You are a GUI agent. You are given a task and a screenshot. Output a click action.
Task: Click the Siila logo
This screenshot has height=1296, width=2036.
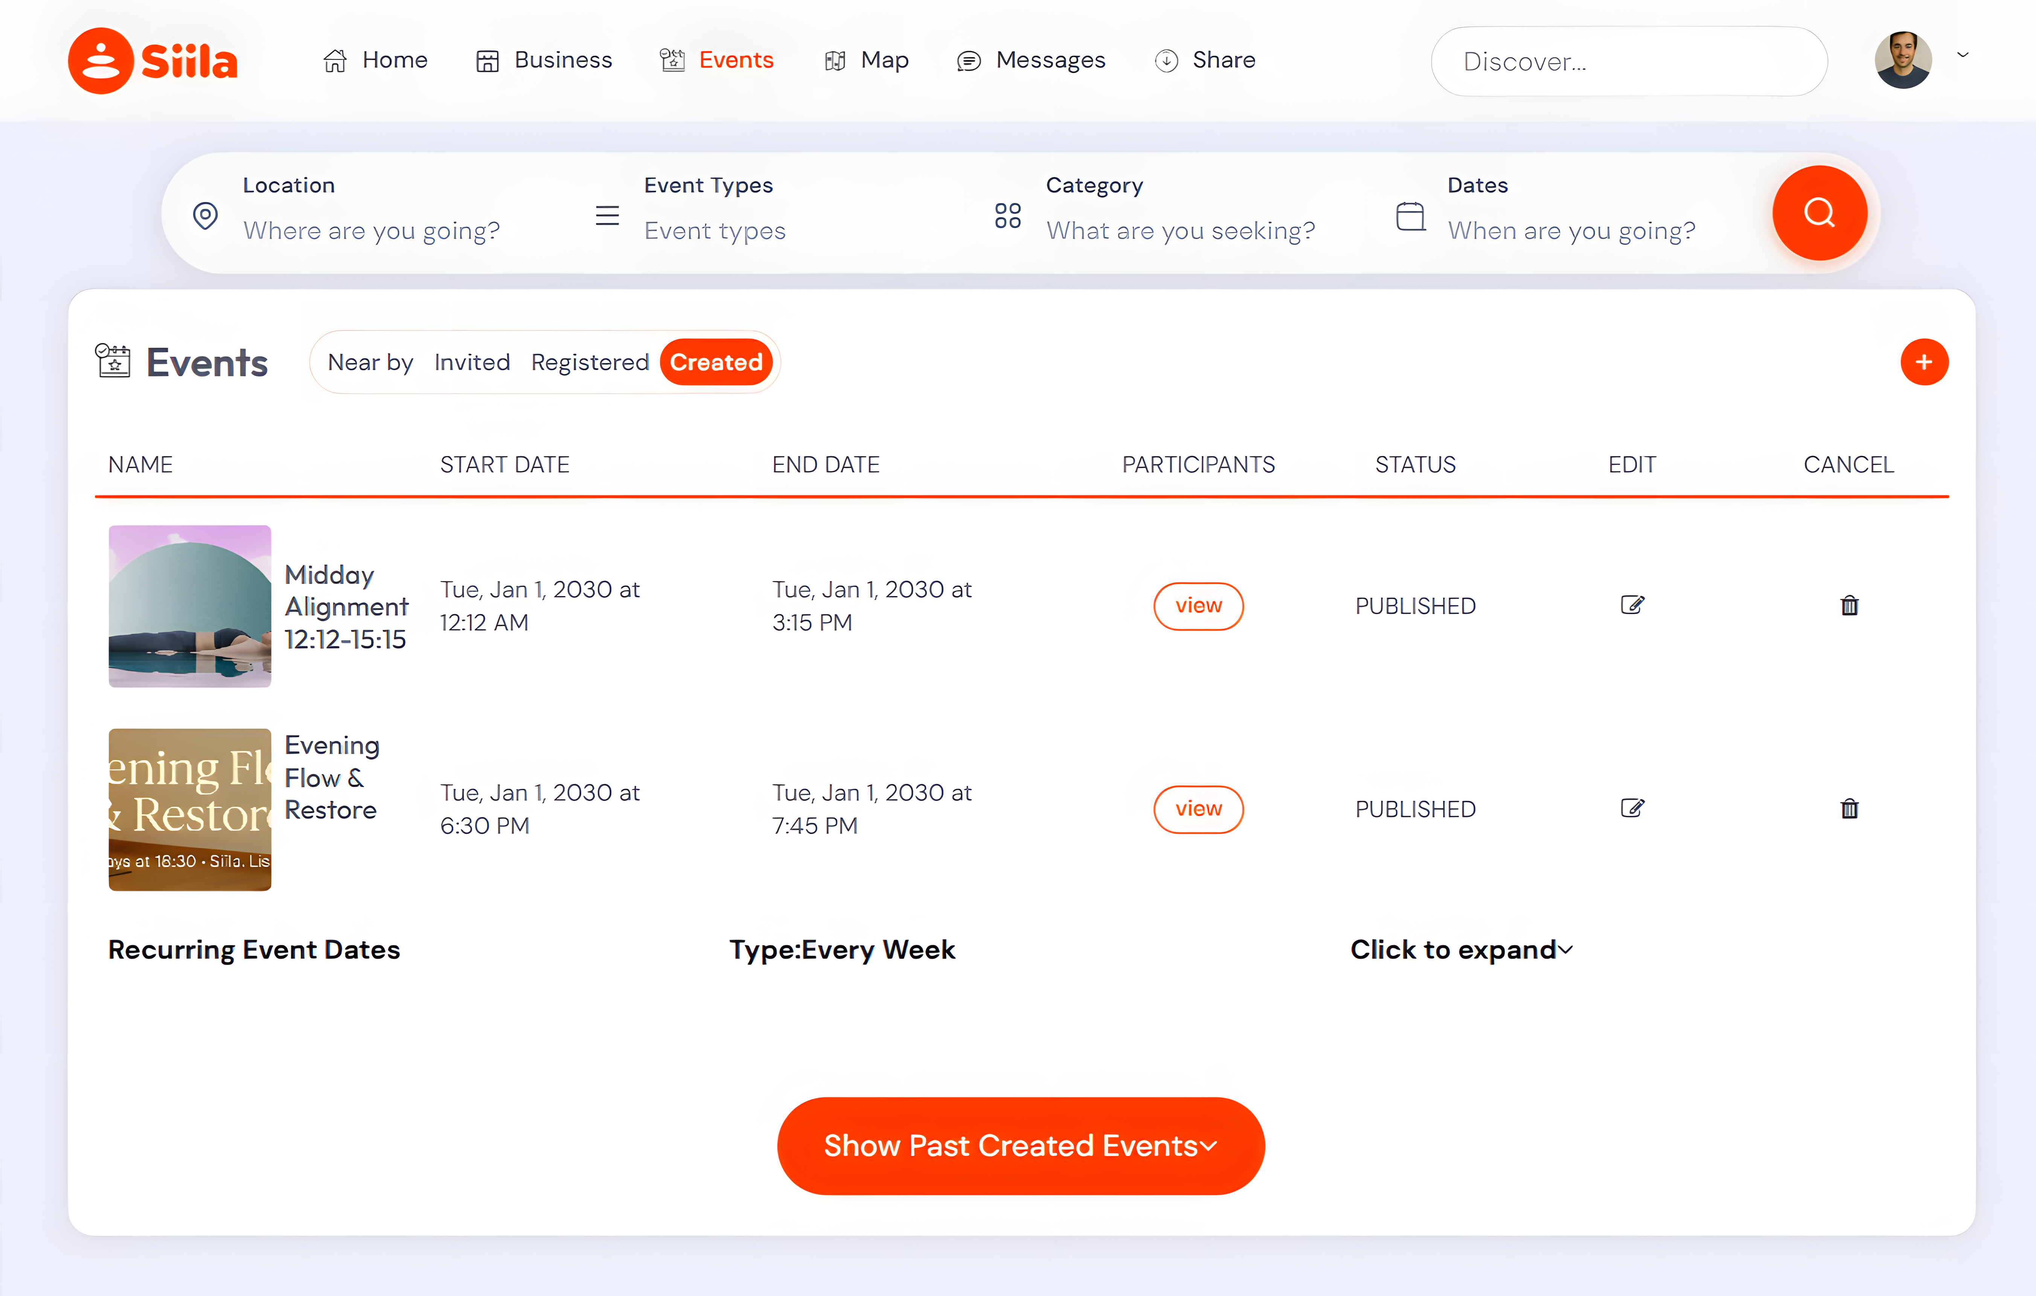153,61
